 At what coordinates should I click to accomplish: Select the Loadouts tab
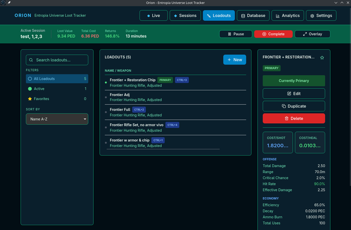(x=219, y=15)
